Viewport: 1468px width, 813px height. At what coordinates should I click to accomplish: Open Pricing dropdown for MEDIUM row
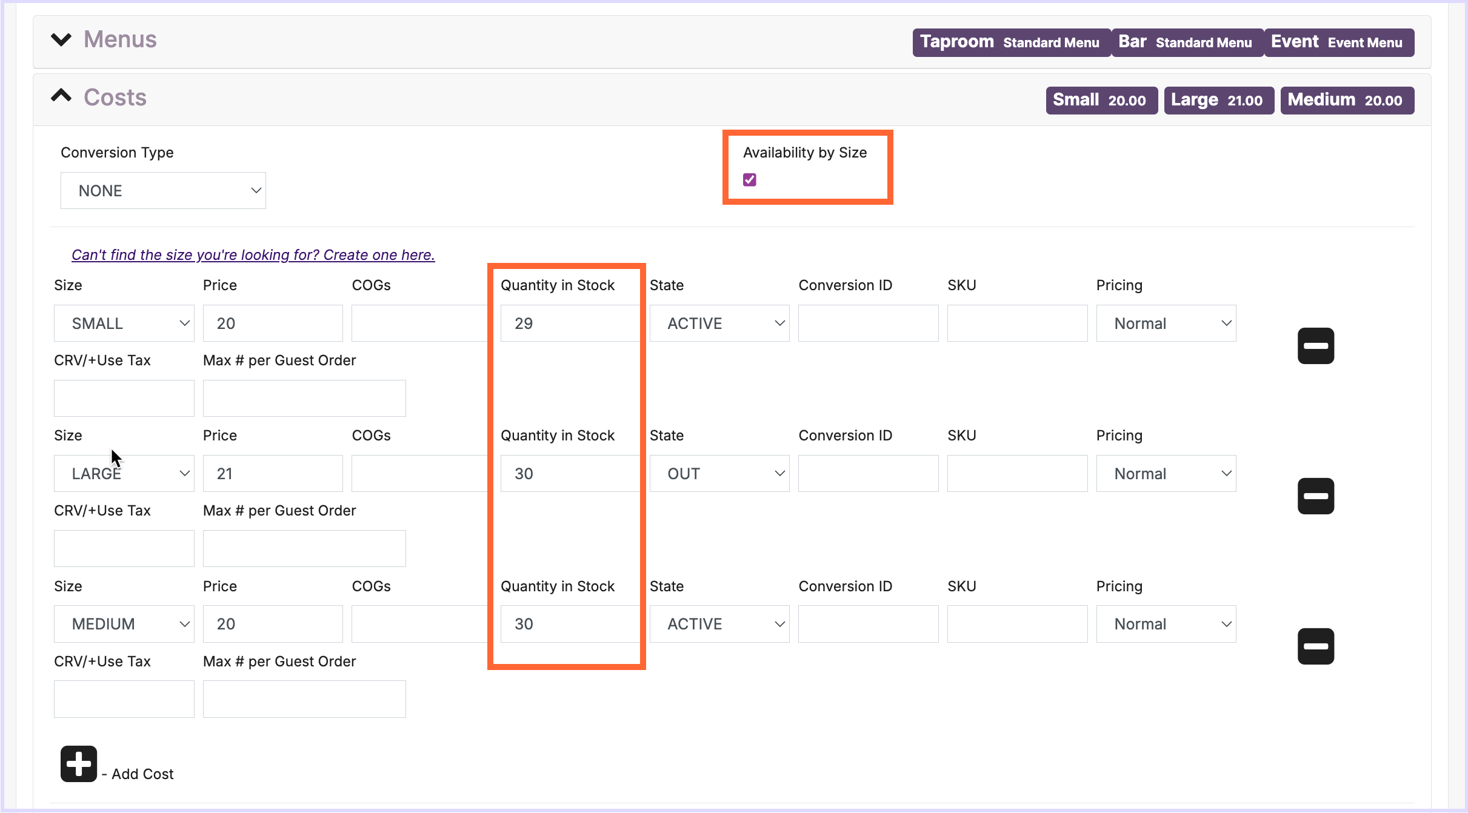[x=1166, y=624]
